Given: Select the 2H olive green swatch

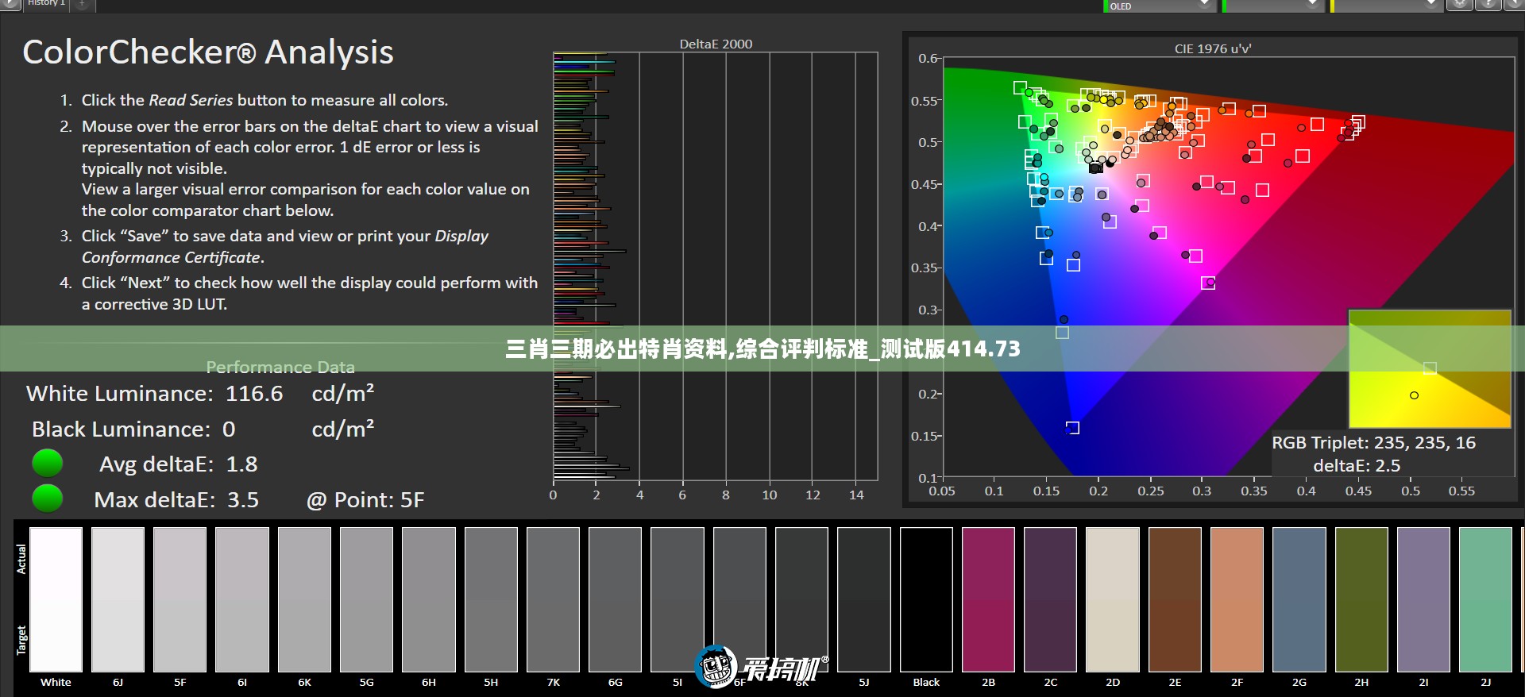Looking at the screenshot, I should 1361,599.
